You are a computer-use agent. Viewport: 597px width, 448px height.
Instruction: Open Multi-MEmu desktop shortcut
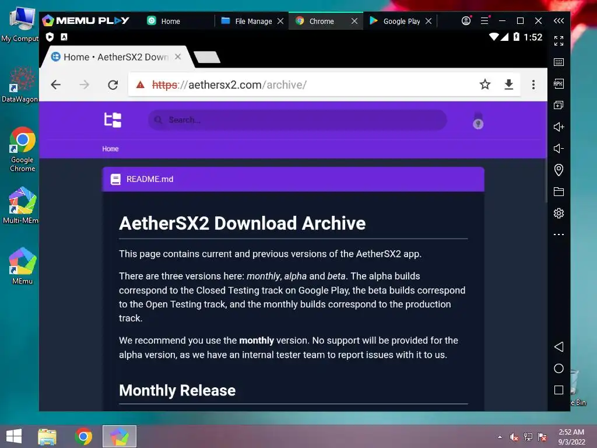(20, 205)
